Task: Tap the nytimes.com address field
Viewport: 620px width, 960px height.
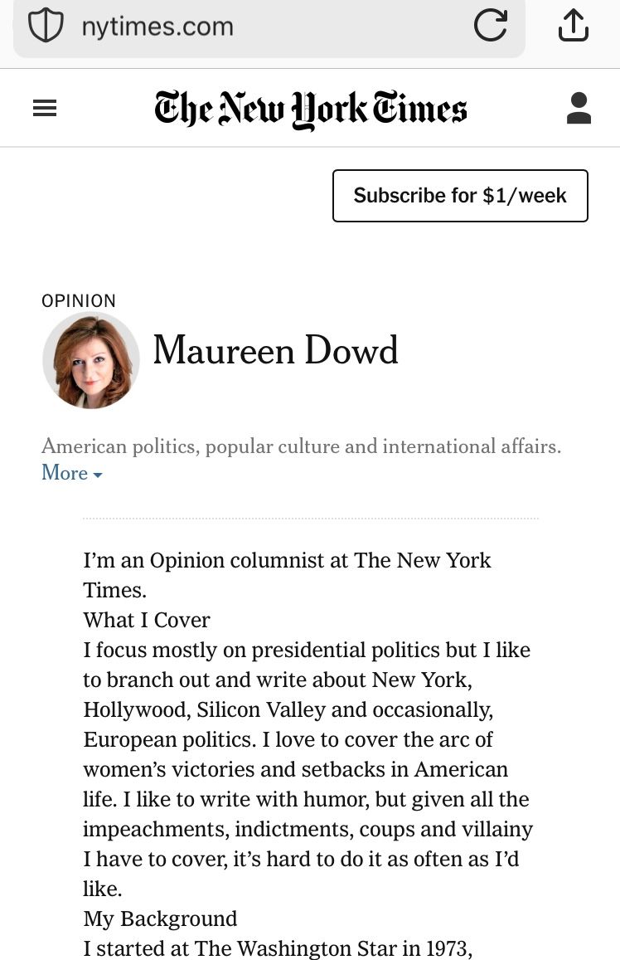Action: tap(269, 27)
